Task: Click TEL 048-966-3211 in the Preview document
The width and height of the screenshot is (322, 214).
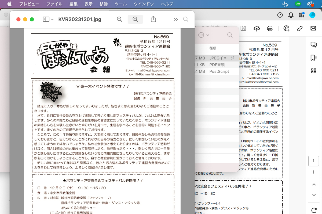Action: [x=155, y=62]
